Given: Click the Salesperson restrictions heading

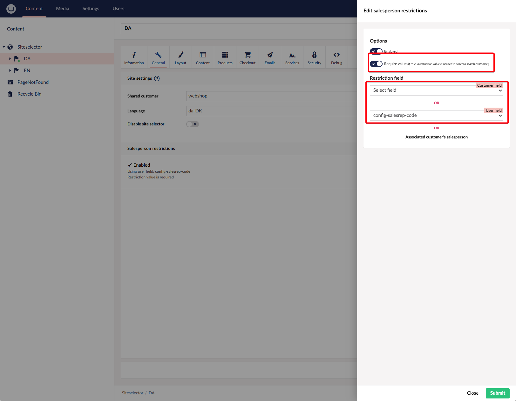Looking at the screenshot, I should point(151,149).
